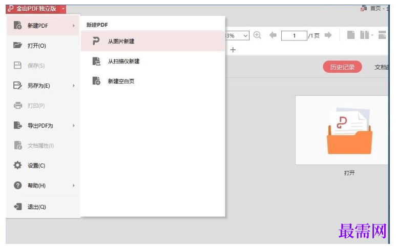The width and height of the screenshot is (396, 247).
Task: Go to next page arrow
Action: pos(328,35)
